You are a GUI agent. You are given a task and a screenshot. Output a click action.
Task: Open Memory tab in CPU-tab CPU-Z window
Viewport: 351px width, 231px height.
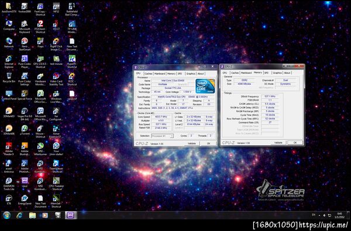coord(171,74)
